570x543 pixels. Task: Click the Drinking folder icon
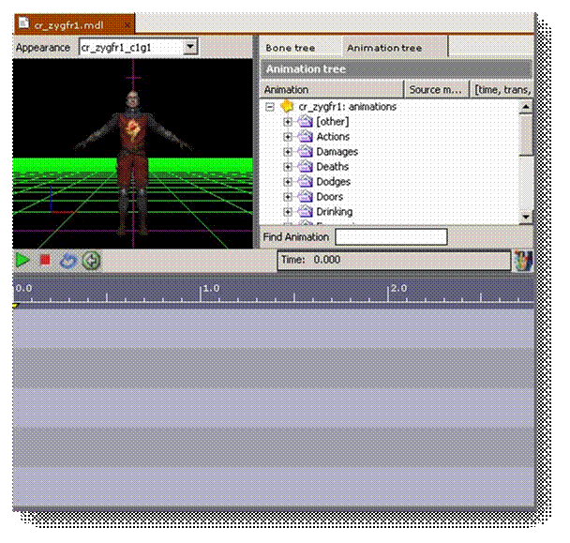coord(305,211)
